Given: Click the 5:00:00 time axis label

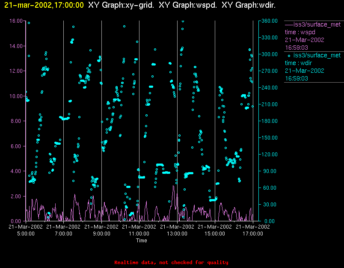Looking at the screenshot, I should [x=26, y=234].
